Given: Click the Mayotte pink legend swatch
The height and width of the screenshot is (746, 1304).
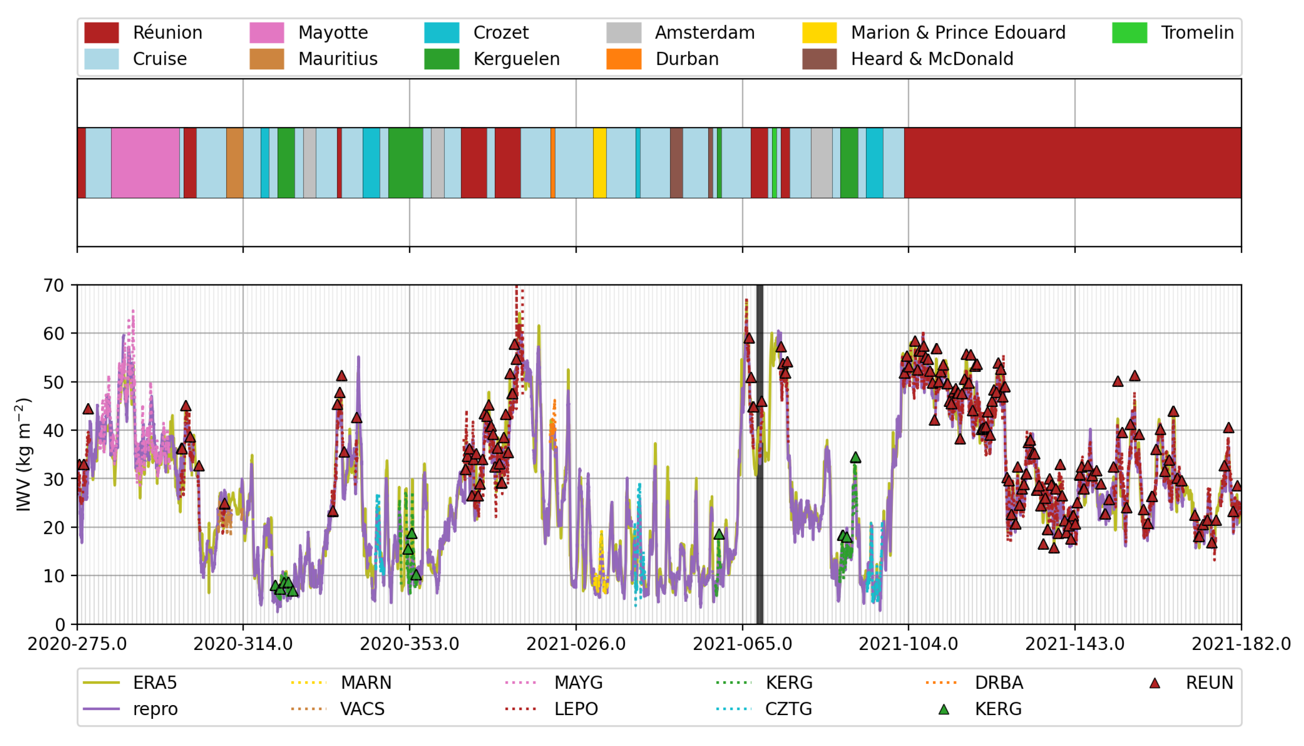Looking at the screenshot, I should tap(266, 32).
